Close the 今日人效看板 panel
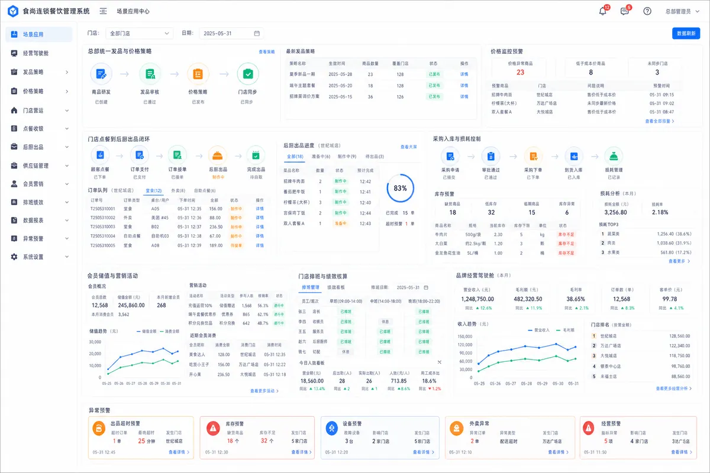The image size is (710, 473). 440,362
